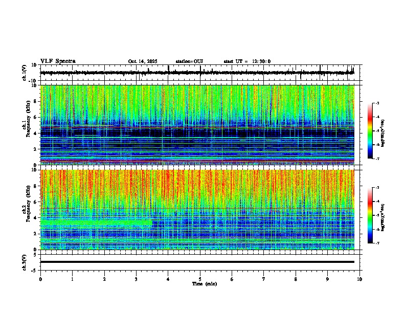Viewport: 405px width, 313px height.
Task: Click the "Time (min)" axis title
Action: [x=205, y=284]
